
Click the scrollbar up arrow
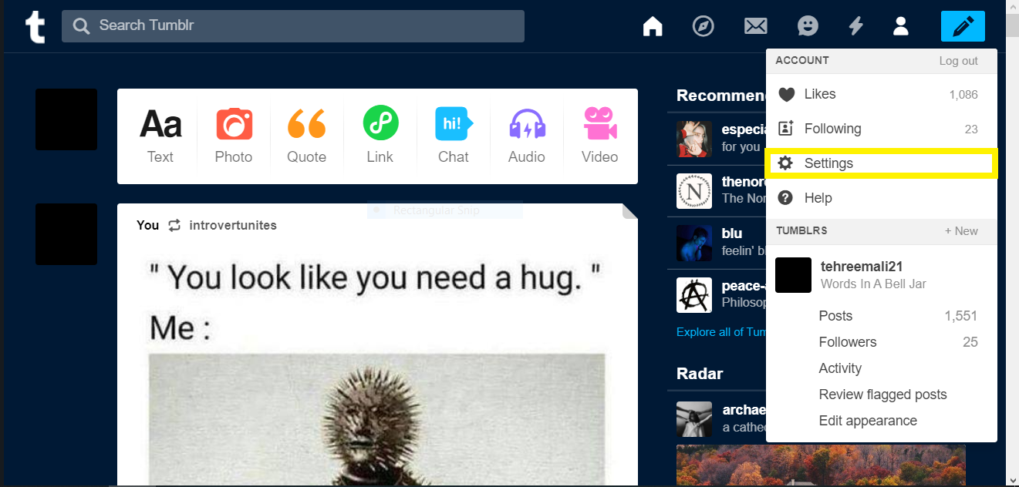point(1012,7)
